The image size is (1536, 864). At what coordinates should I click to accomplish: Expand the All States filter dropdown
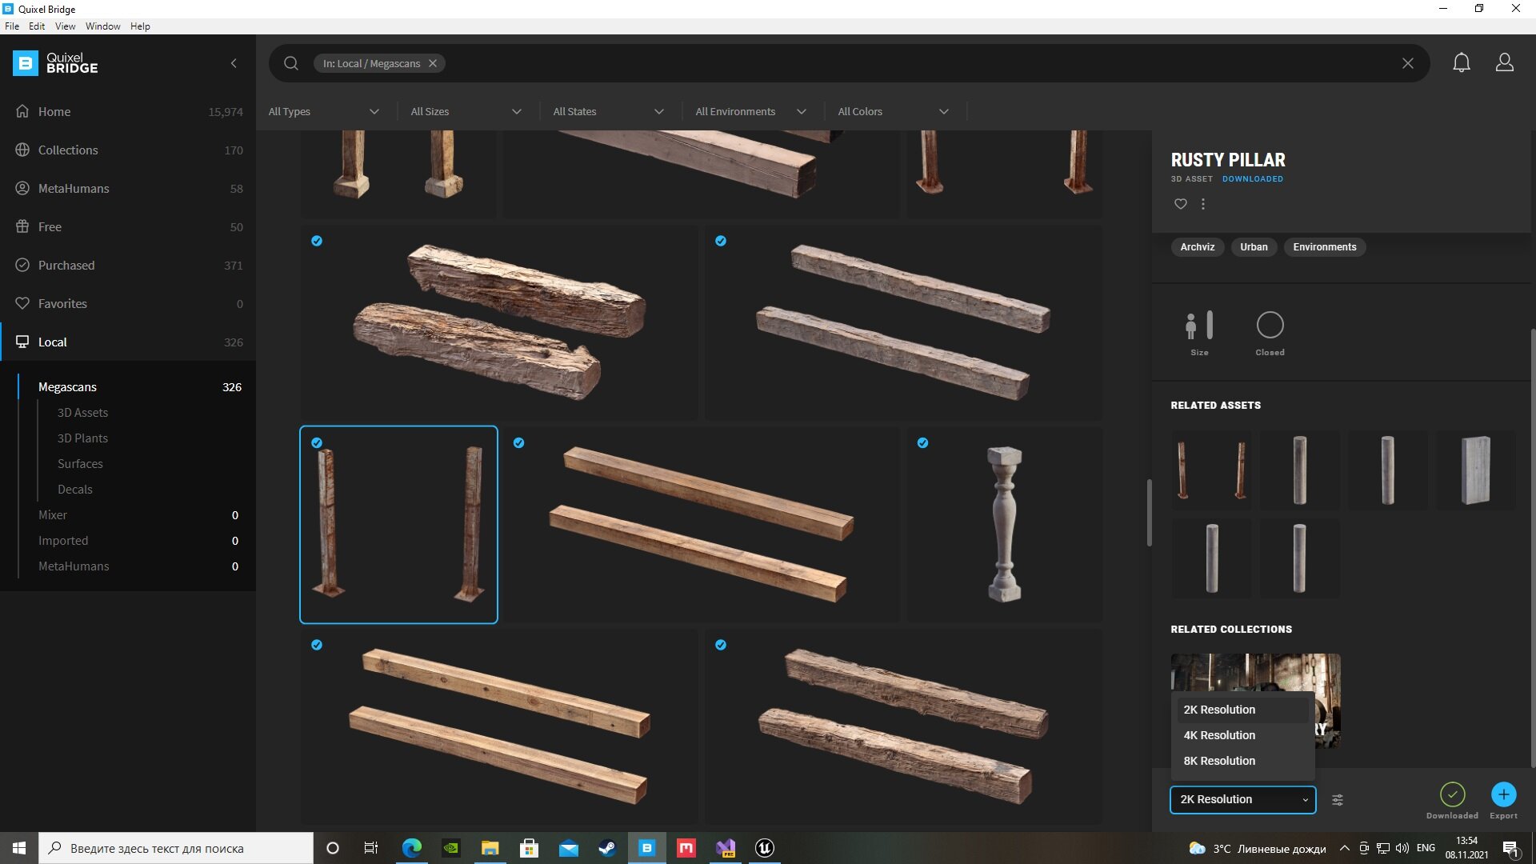[x=609, y=111]
